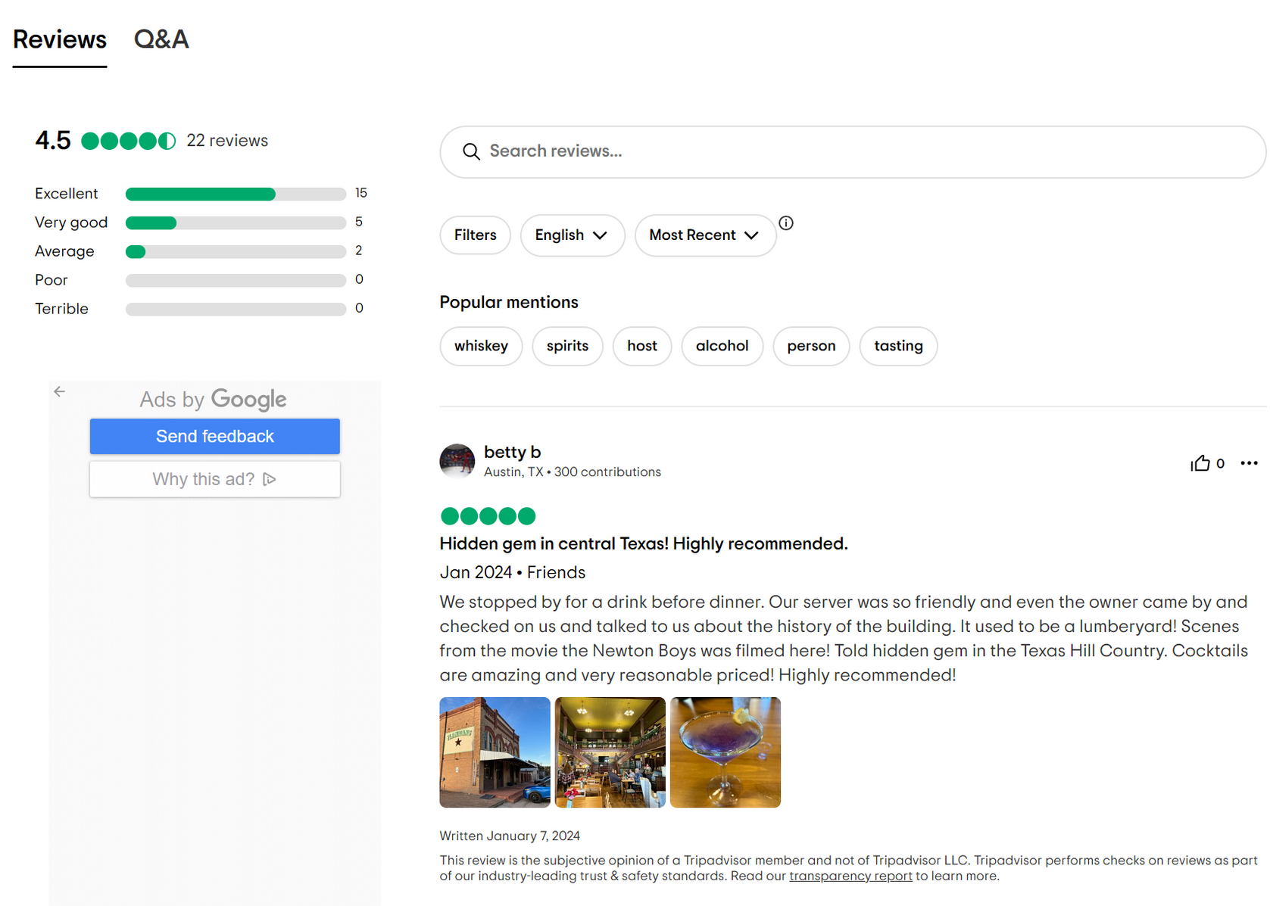
Task: Open the purple cocktail photo thumbnail
Action: (x=725, y=752)
